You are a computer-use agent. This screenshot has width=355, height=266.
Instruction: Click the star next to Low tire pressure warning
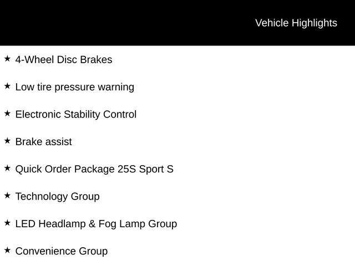point(7,86)
